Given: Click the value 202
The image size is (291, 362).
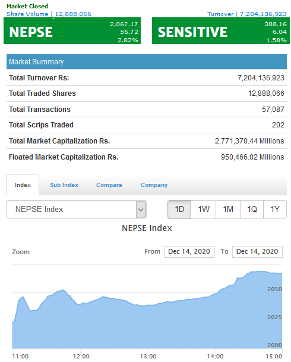Looking at the screenshot, I should click(x=278, y=125).
